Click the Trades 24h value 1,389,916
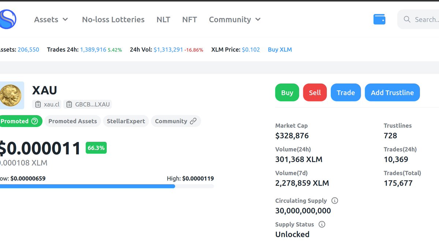Viewport: 439px width, 247px height. click(x=93, y=49)
